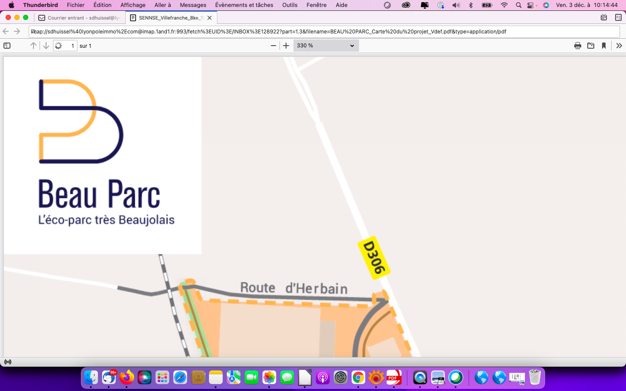
Task: Open the 330 % zoom dropdown
Action: 326,46
